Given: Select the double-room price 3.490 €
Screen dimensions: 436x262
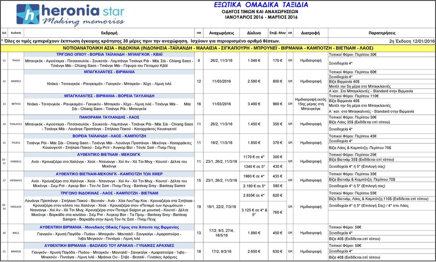Looking at the screenshot, I should (254, 104).
